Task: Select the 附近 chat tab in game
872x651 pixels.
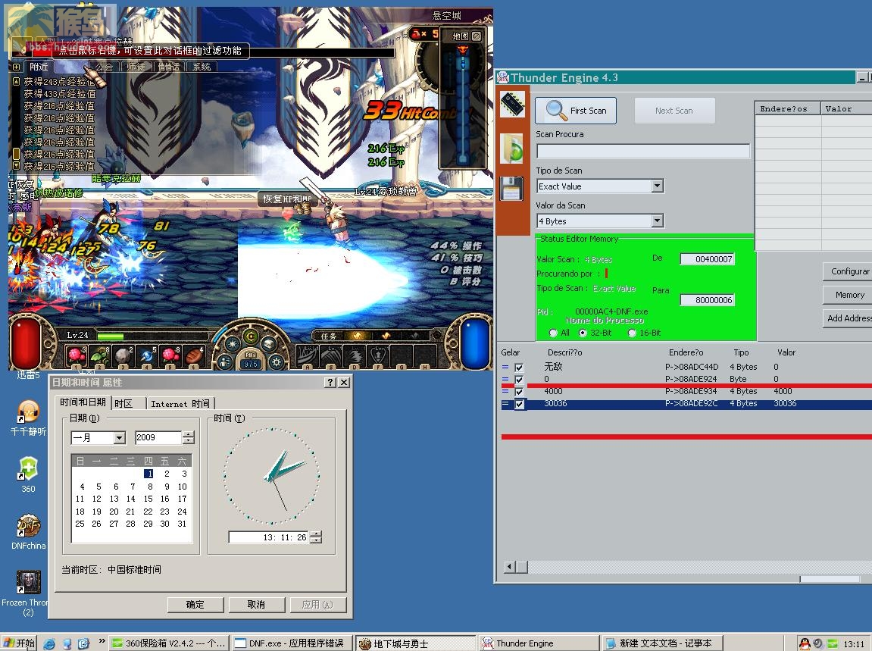Action: pyautogui.click(x=39, y=67)
